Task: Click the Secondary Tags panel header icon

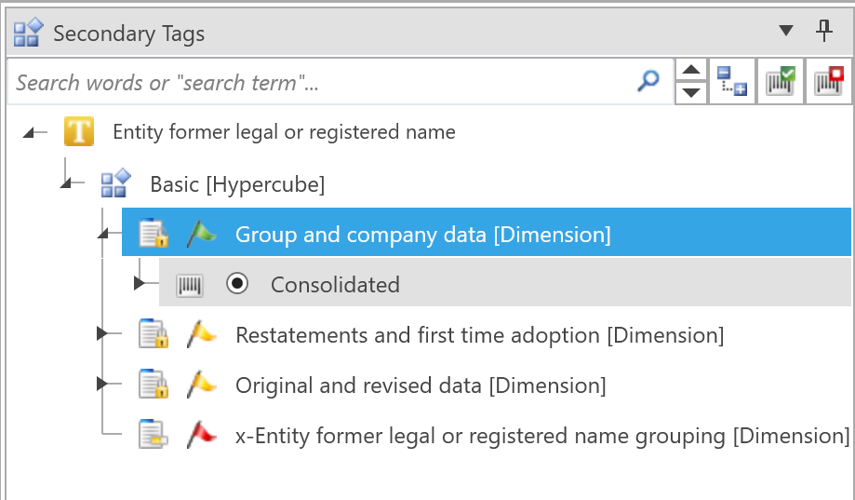Action: pyautogui.click(x=28, y=34)
